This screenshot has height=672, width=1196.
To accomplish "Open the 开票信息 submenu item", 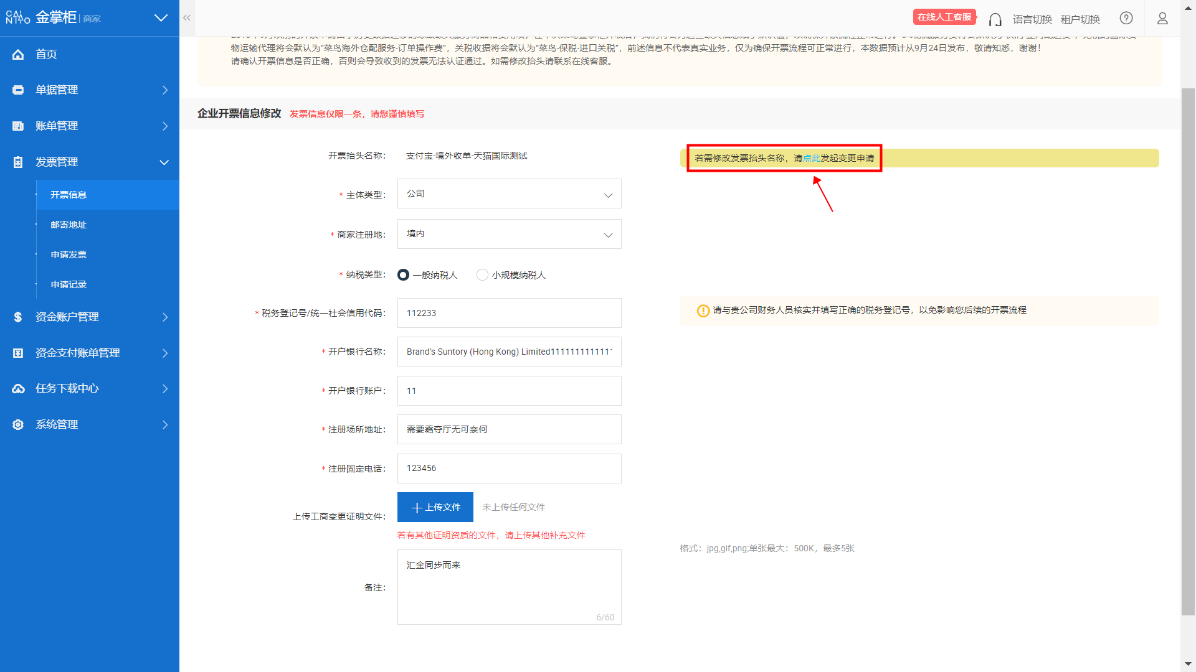I will [x=108, y=195].
